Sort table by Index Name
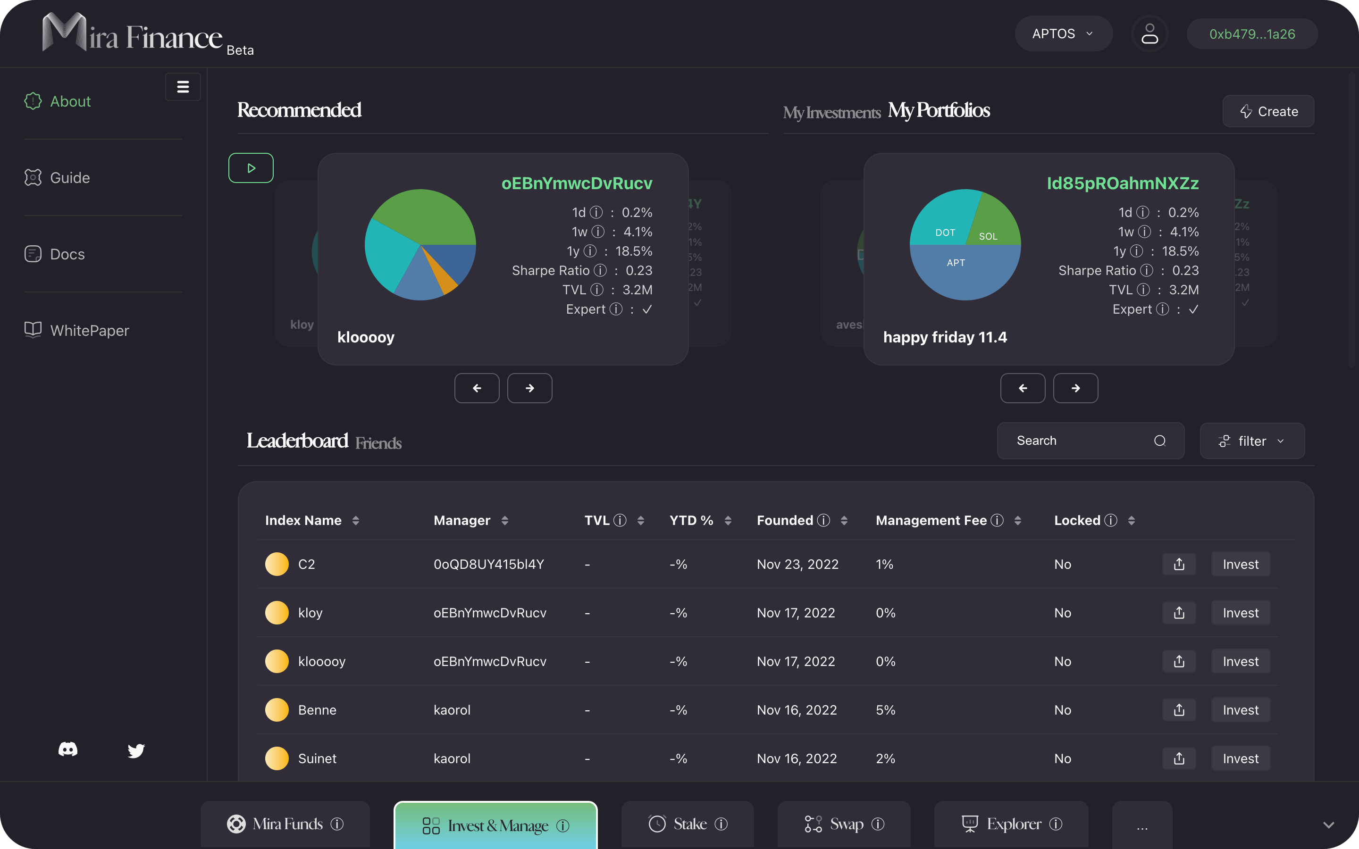 355,521
